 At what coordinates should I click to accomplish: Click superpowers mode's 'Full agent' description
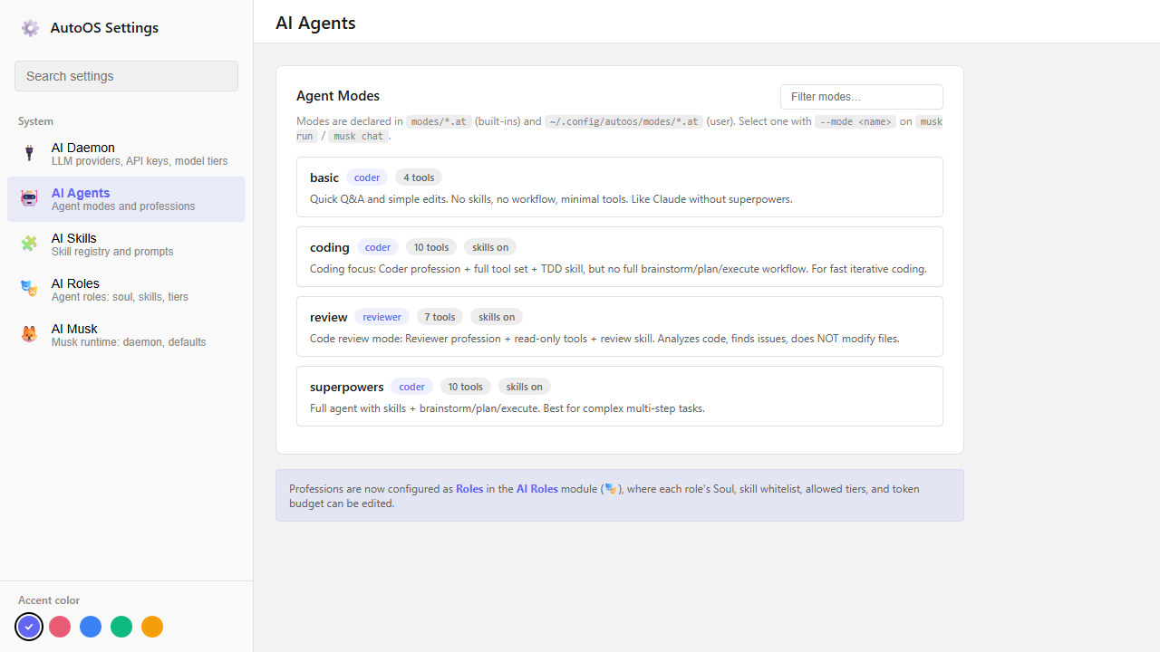click(507, 408)
